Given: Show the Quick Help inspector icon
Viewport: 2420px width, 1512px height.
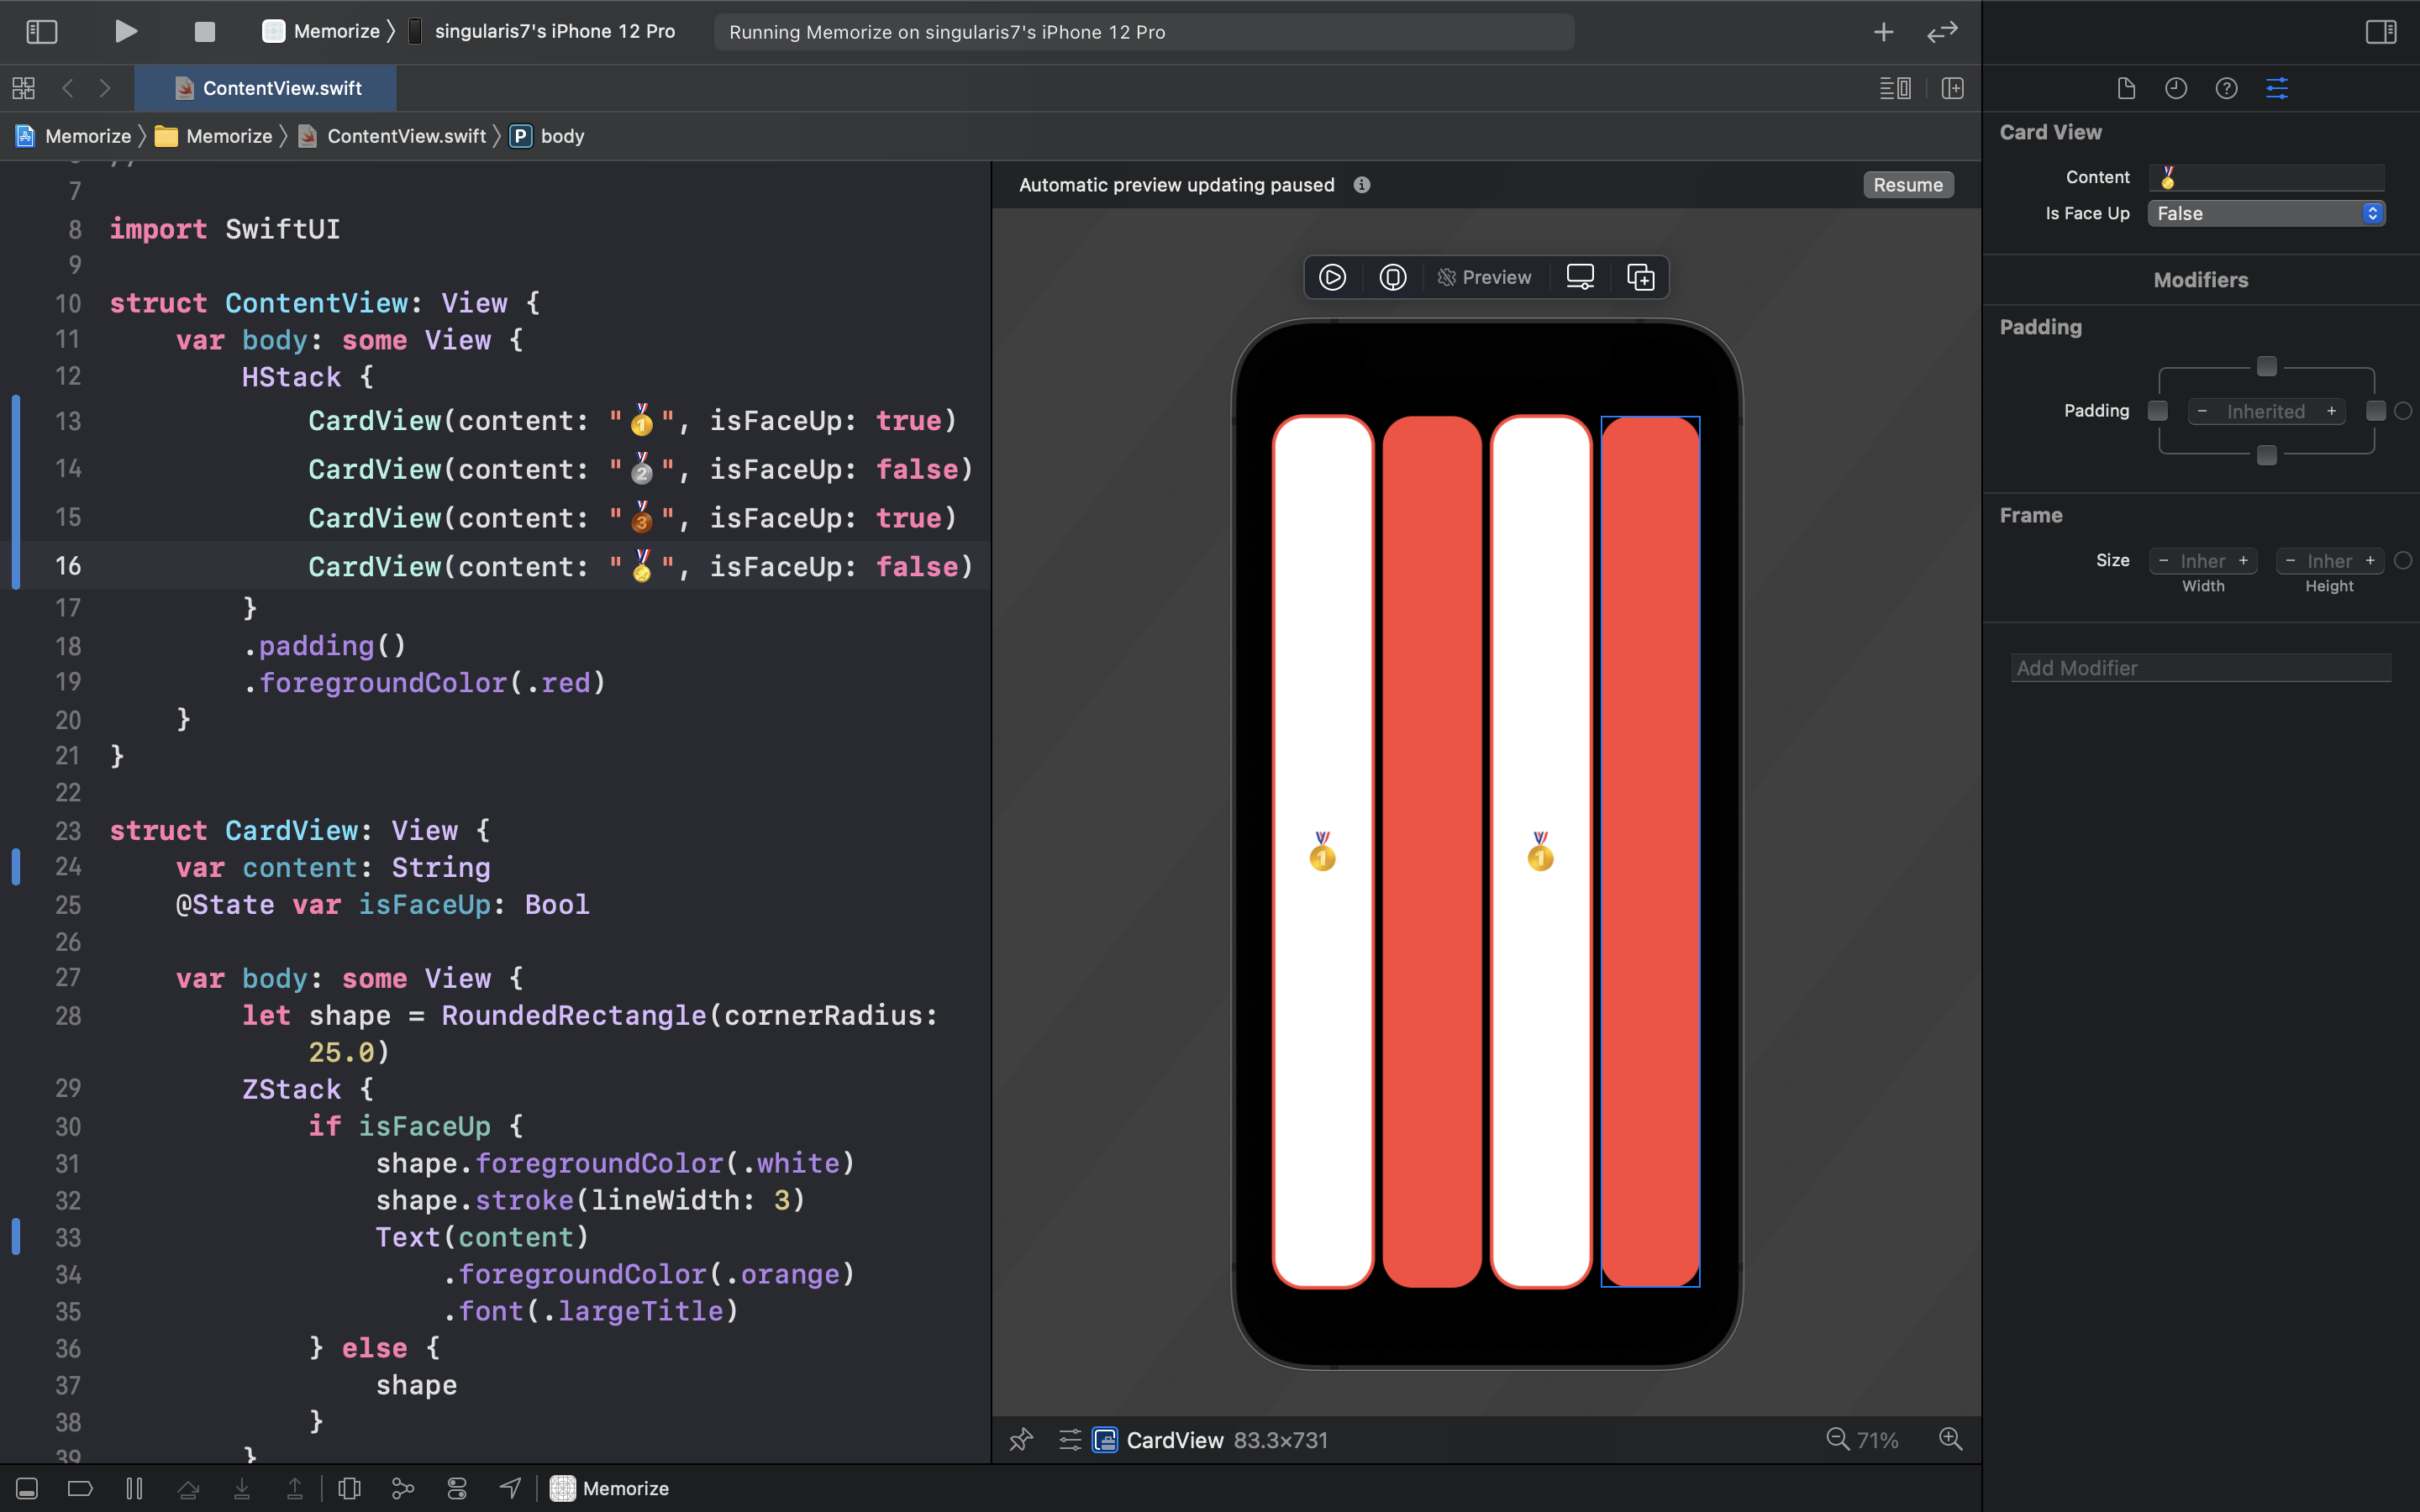Looking at the screenshot, I should [x=2226, y=88].
